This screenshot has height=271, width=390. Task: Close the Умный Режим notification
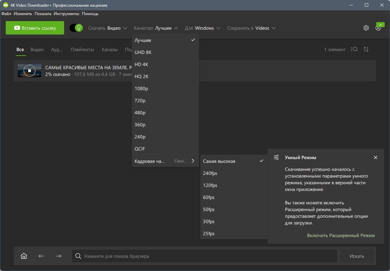click(376, 157)
